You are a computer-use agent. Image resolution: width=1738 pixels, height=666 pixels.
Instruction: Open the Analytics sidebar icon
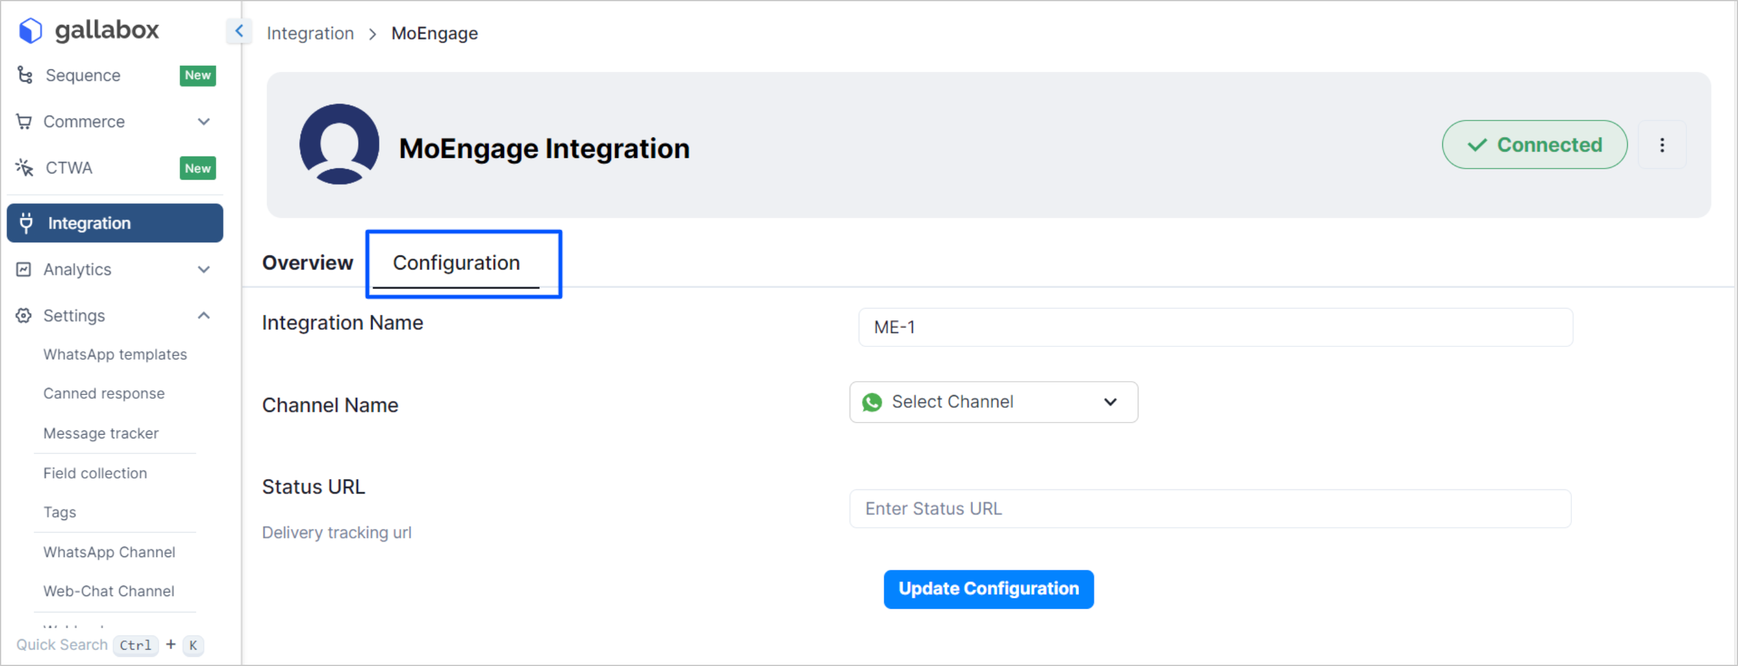[x=24, y=268]
